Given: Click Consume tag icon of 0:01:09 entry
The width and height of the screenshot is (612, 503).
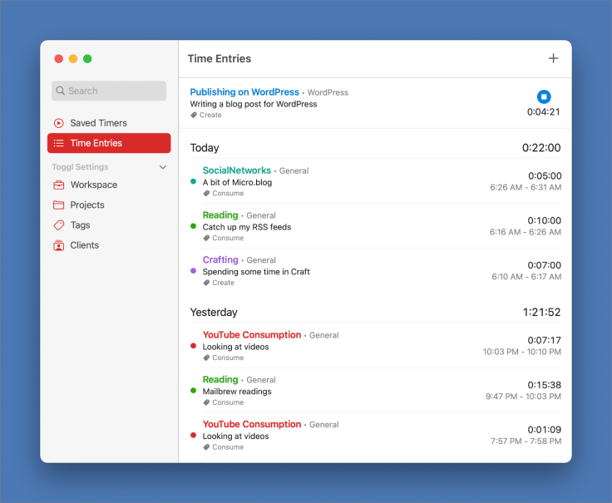Looking at the screenshot, I should pos(206,447).
